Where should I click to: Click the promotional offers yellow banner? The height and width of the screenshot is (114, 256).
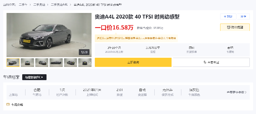136,38
